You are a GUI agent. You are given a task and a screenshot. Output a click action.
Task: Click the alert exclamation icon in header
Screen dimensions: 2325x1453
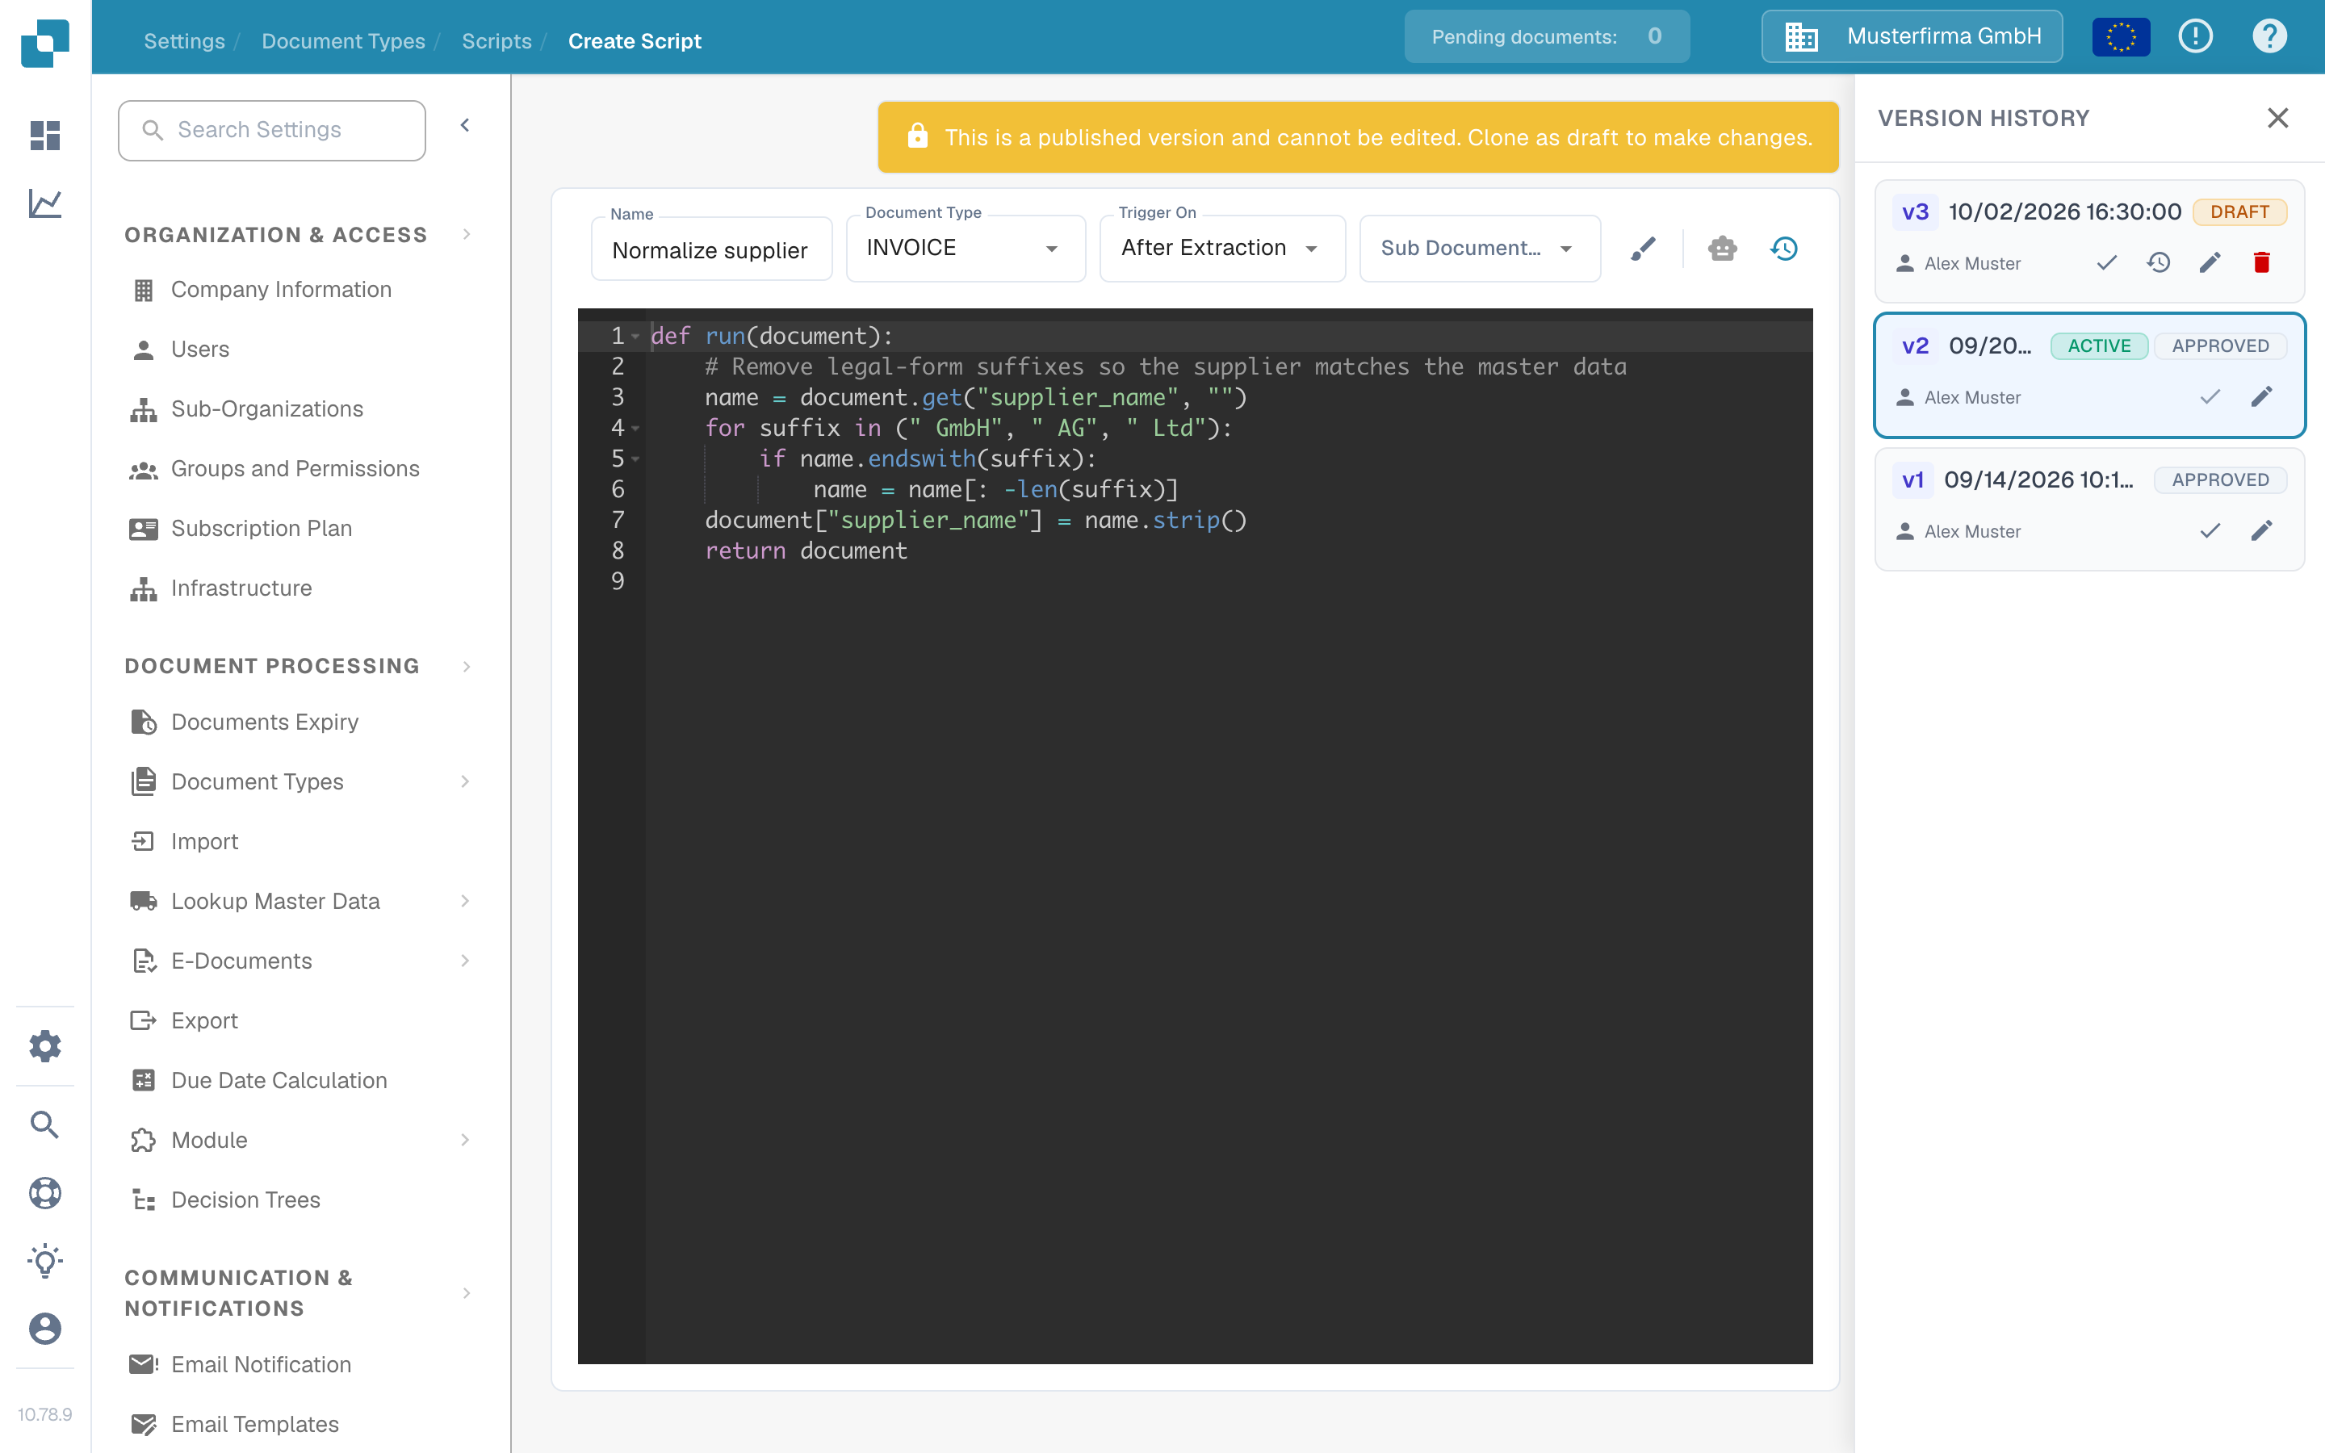2195,36
